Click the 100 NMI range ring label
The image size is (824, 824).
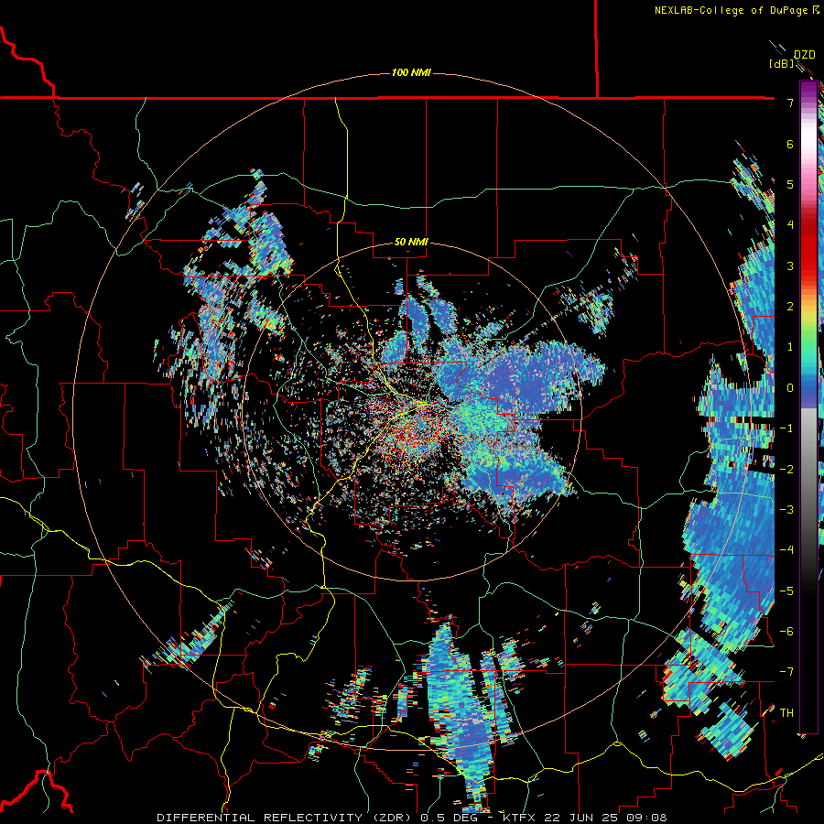(x=411, y=72)
